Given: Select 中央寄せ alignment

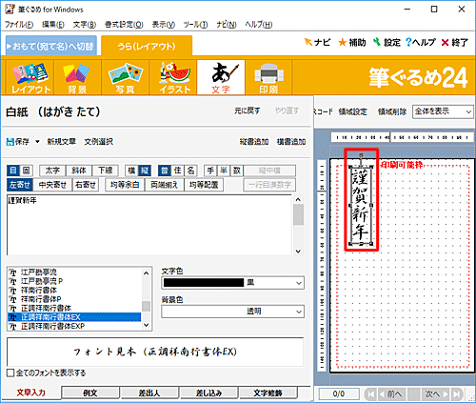Looking at the screenshot, I should point(52,185).
